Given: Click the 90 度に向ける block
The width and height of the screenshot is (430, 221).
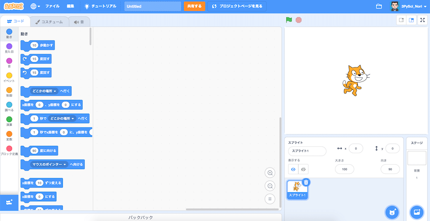Looking at the screenshot, I should (39, 151).
